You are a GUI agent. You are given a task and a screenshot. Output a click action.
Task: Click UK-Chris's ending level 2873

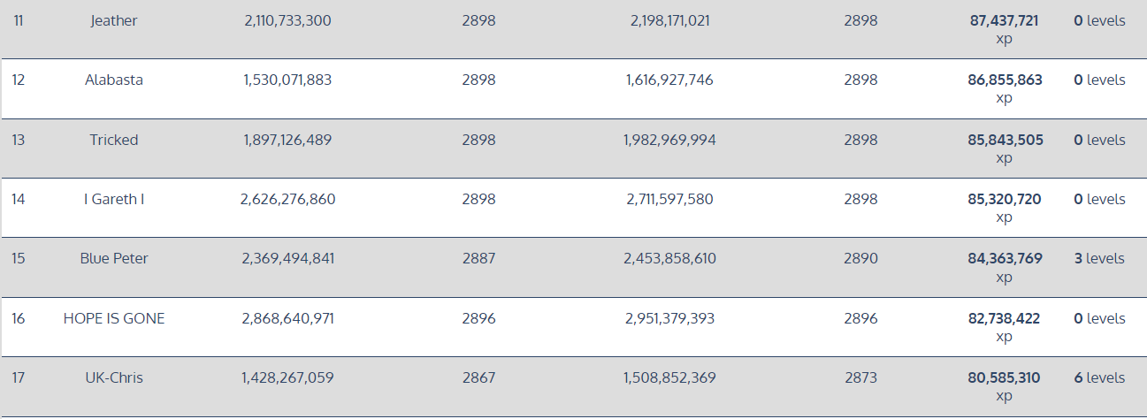[860, 377]
